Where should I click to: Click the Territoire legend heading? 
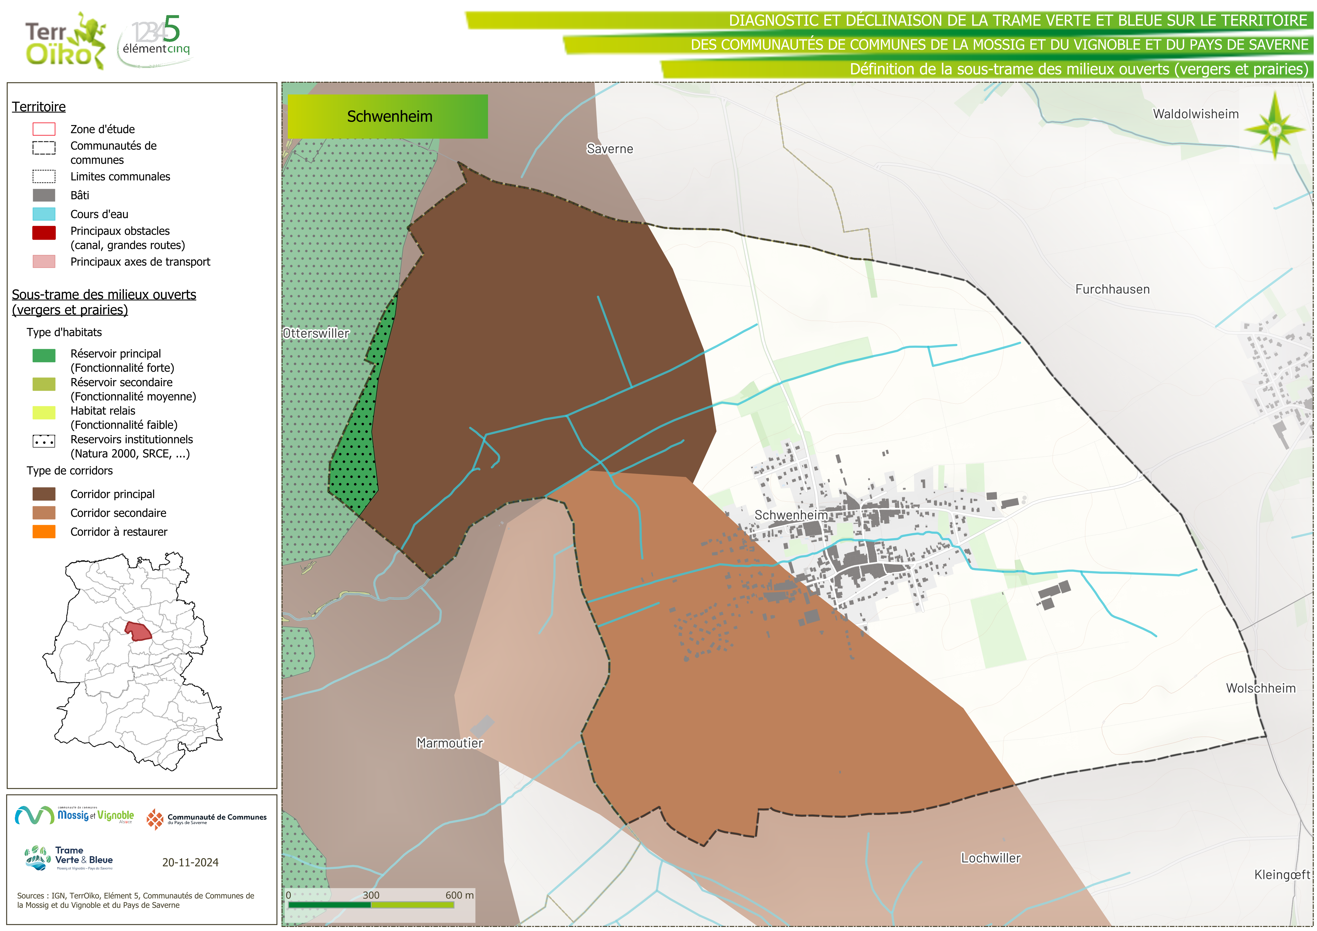click(x=39, y=107)
